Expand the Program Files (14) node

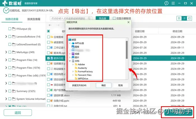[6, 60]
